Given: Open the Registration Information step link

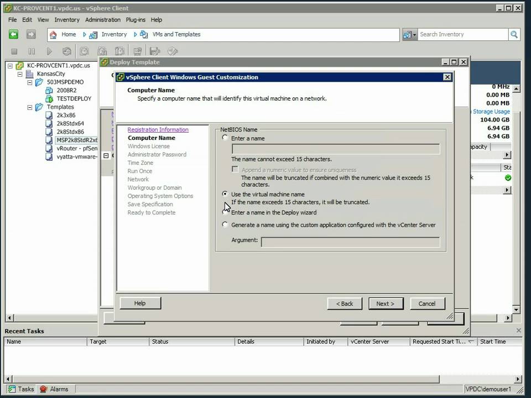Looking at the screenshot, I should (158, 129).
